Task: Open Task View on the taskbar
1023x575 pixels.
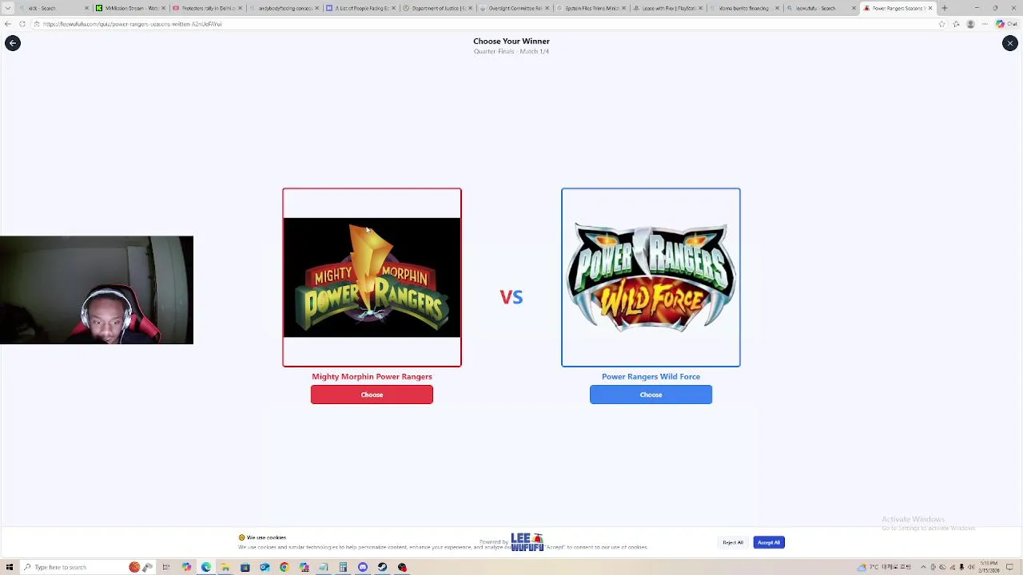Action: [165, 567]
